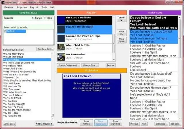184x129 pixels.
Task: Advance to the Next verse
Action: pos(144,124)
